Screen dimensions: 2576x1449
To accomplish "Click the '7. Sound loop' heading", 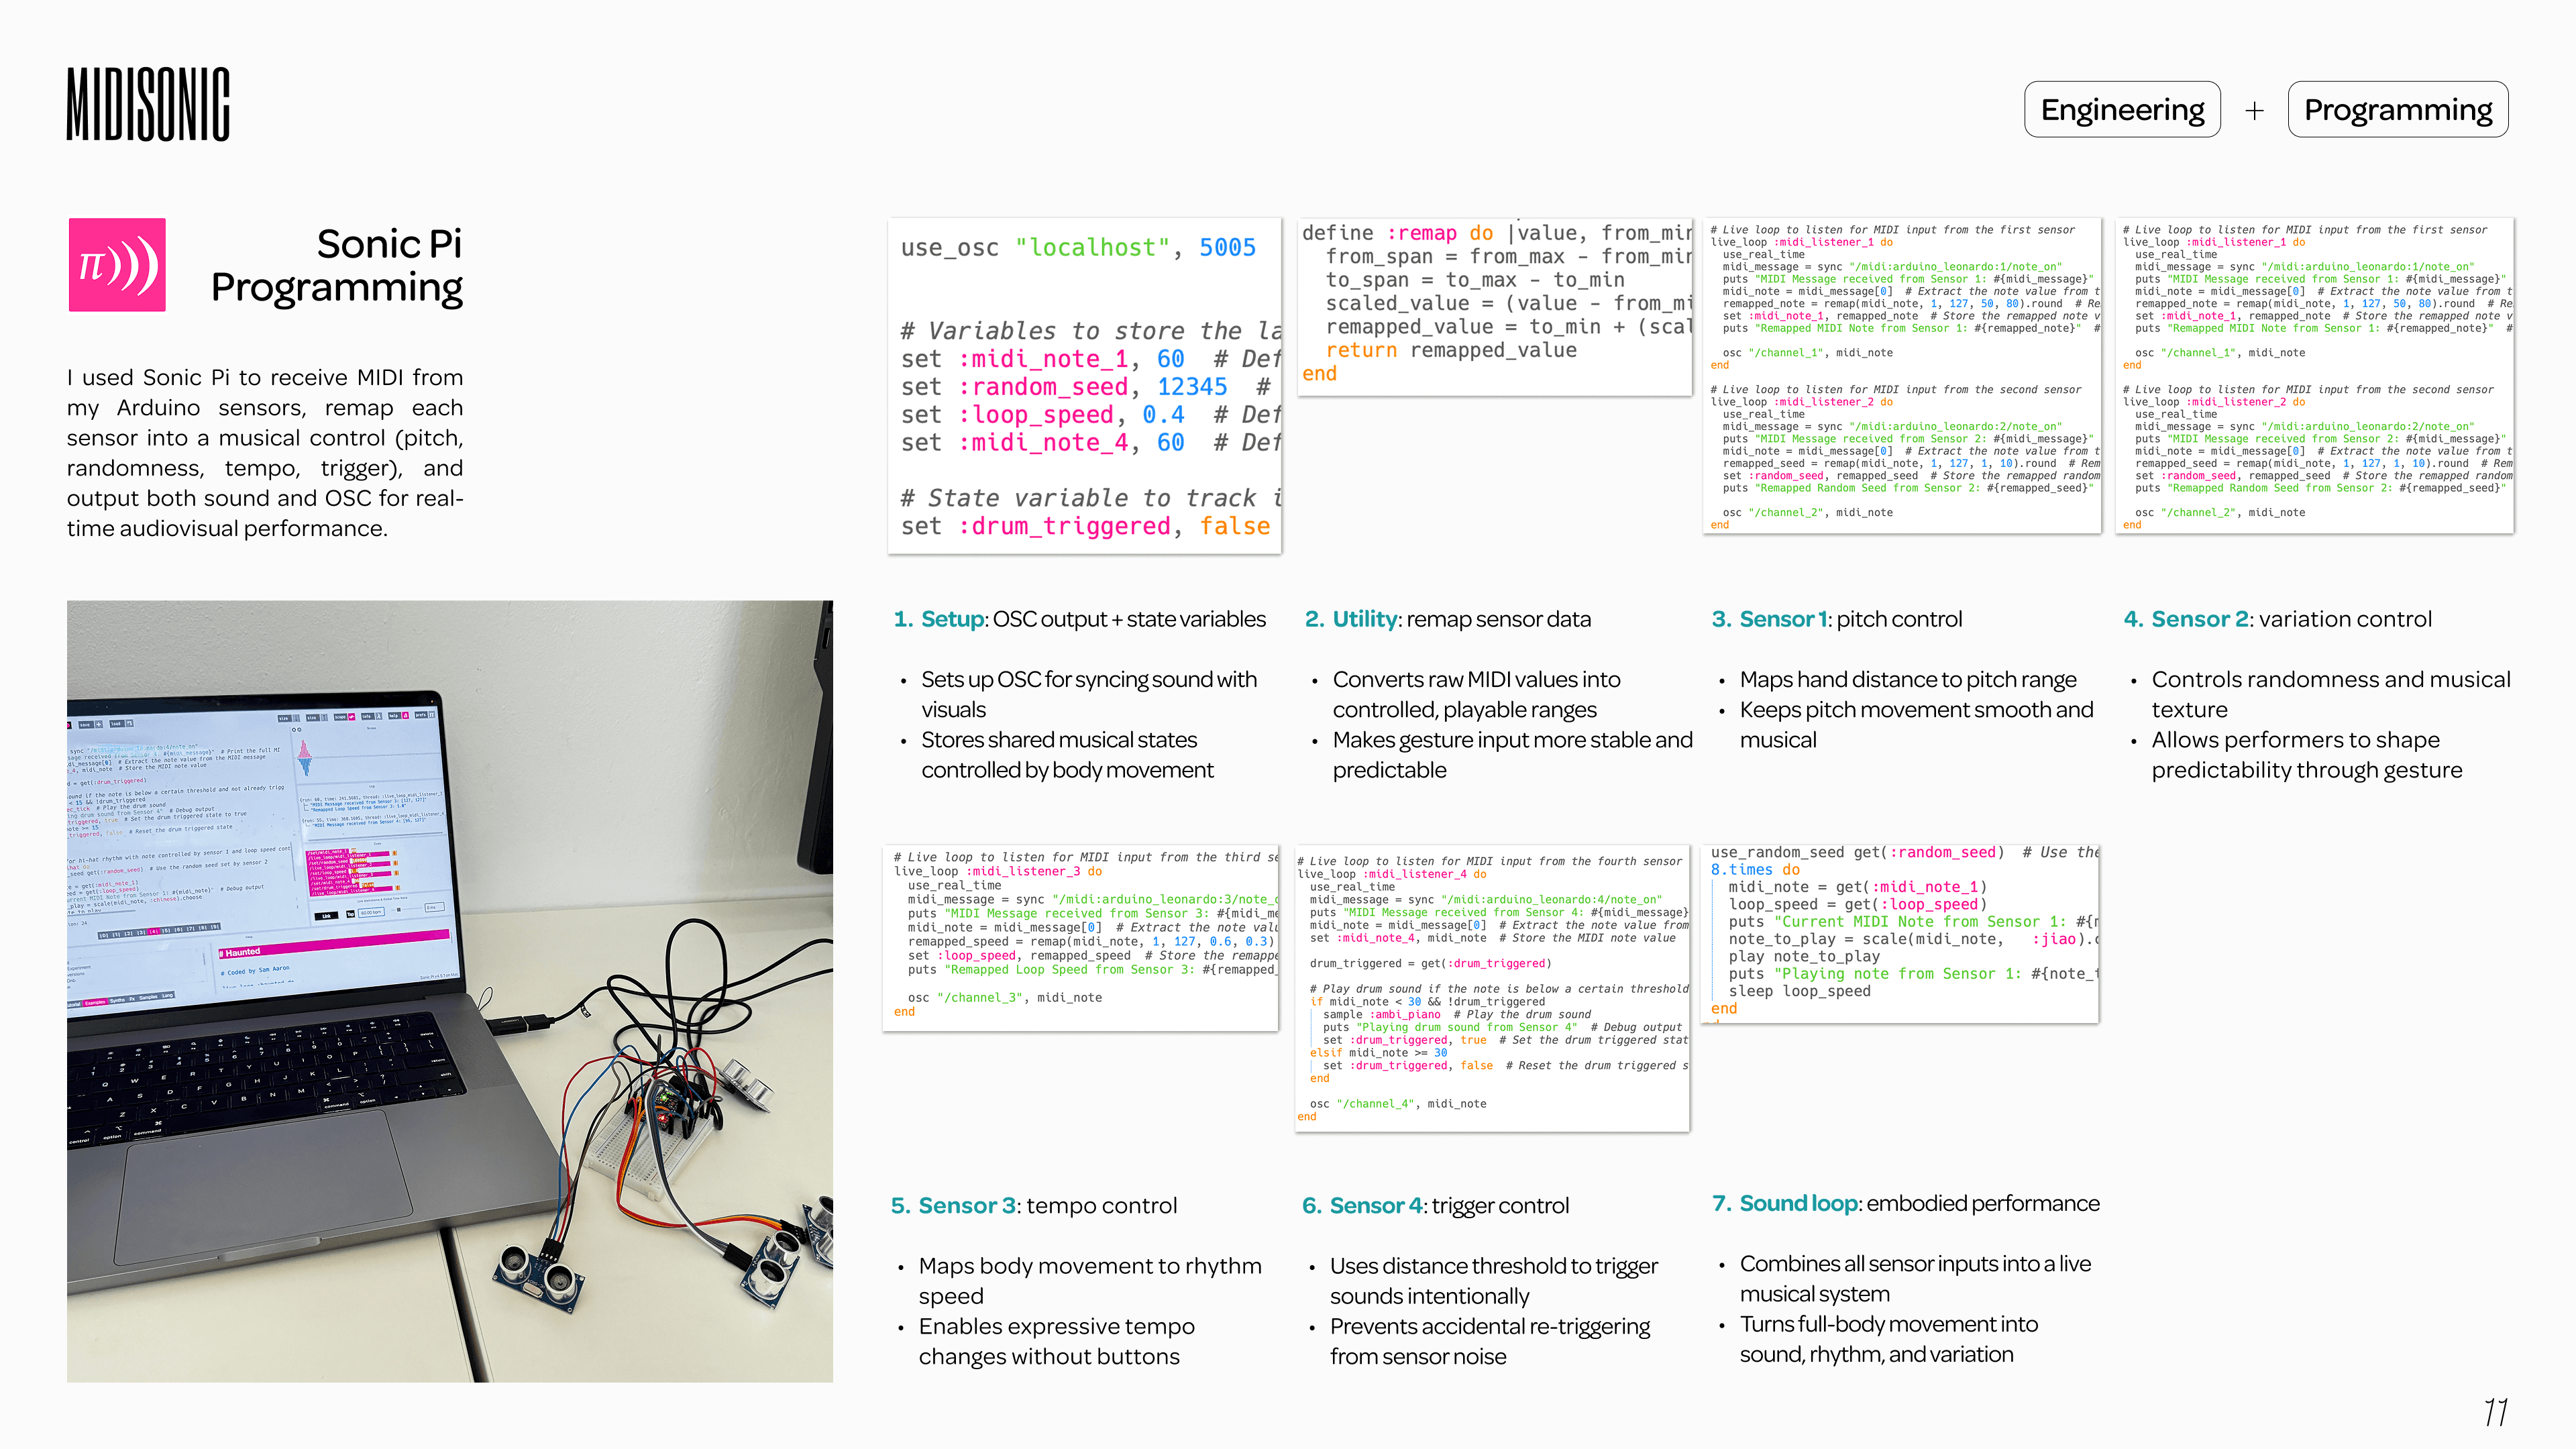I will [1905, 1203].
